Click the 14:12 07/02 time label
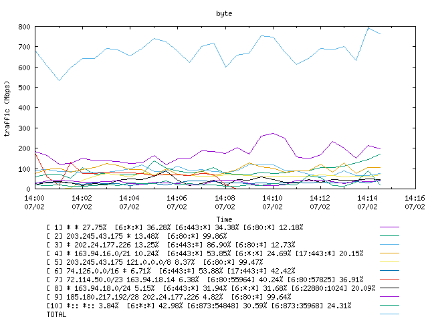Image resolution: width=428 pixels, height=321 pixels. (x=320, y=202)
